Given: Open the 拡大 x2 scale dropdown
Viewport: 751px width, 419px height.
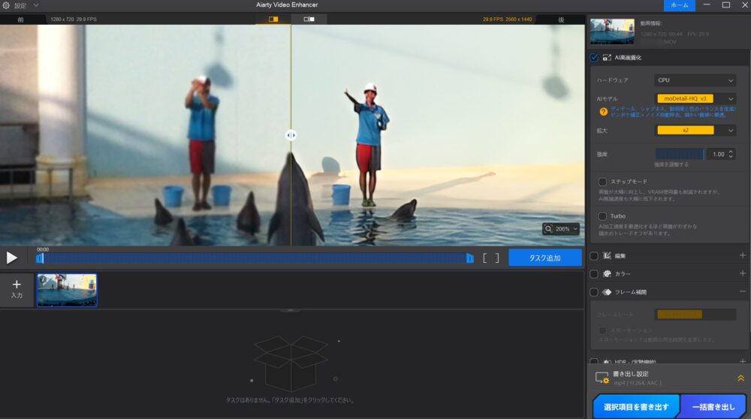Looking at the screenshot, I should click(695, 130).
